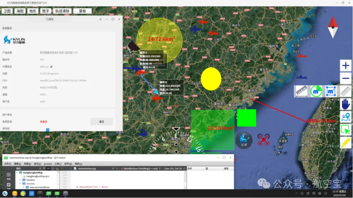Screen dimensions: 353x198
Task: Open the 调试 menu in Qt Creator
Action: (37, 164)
